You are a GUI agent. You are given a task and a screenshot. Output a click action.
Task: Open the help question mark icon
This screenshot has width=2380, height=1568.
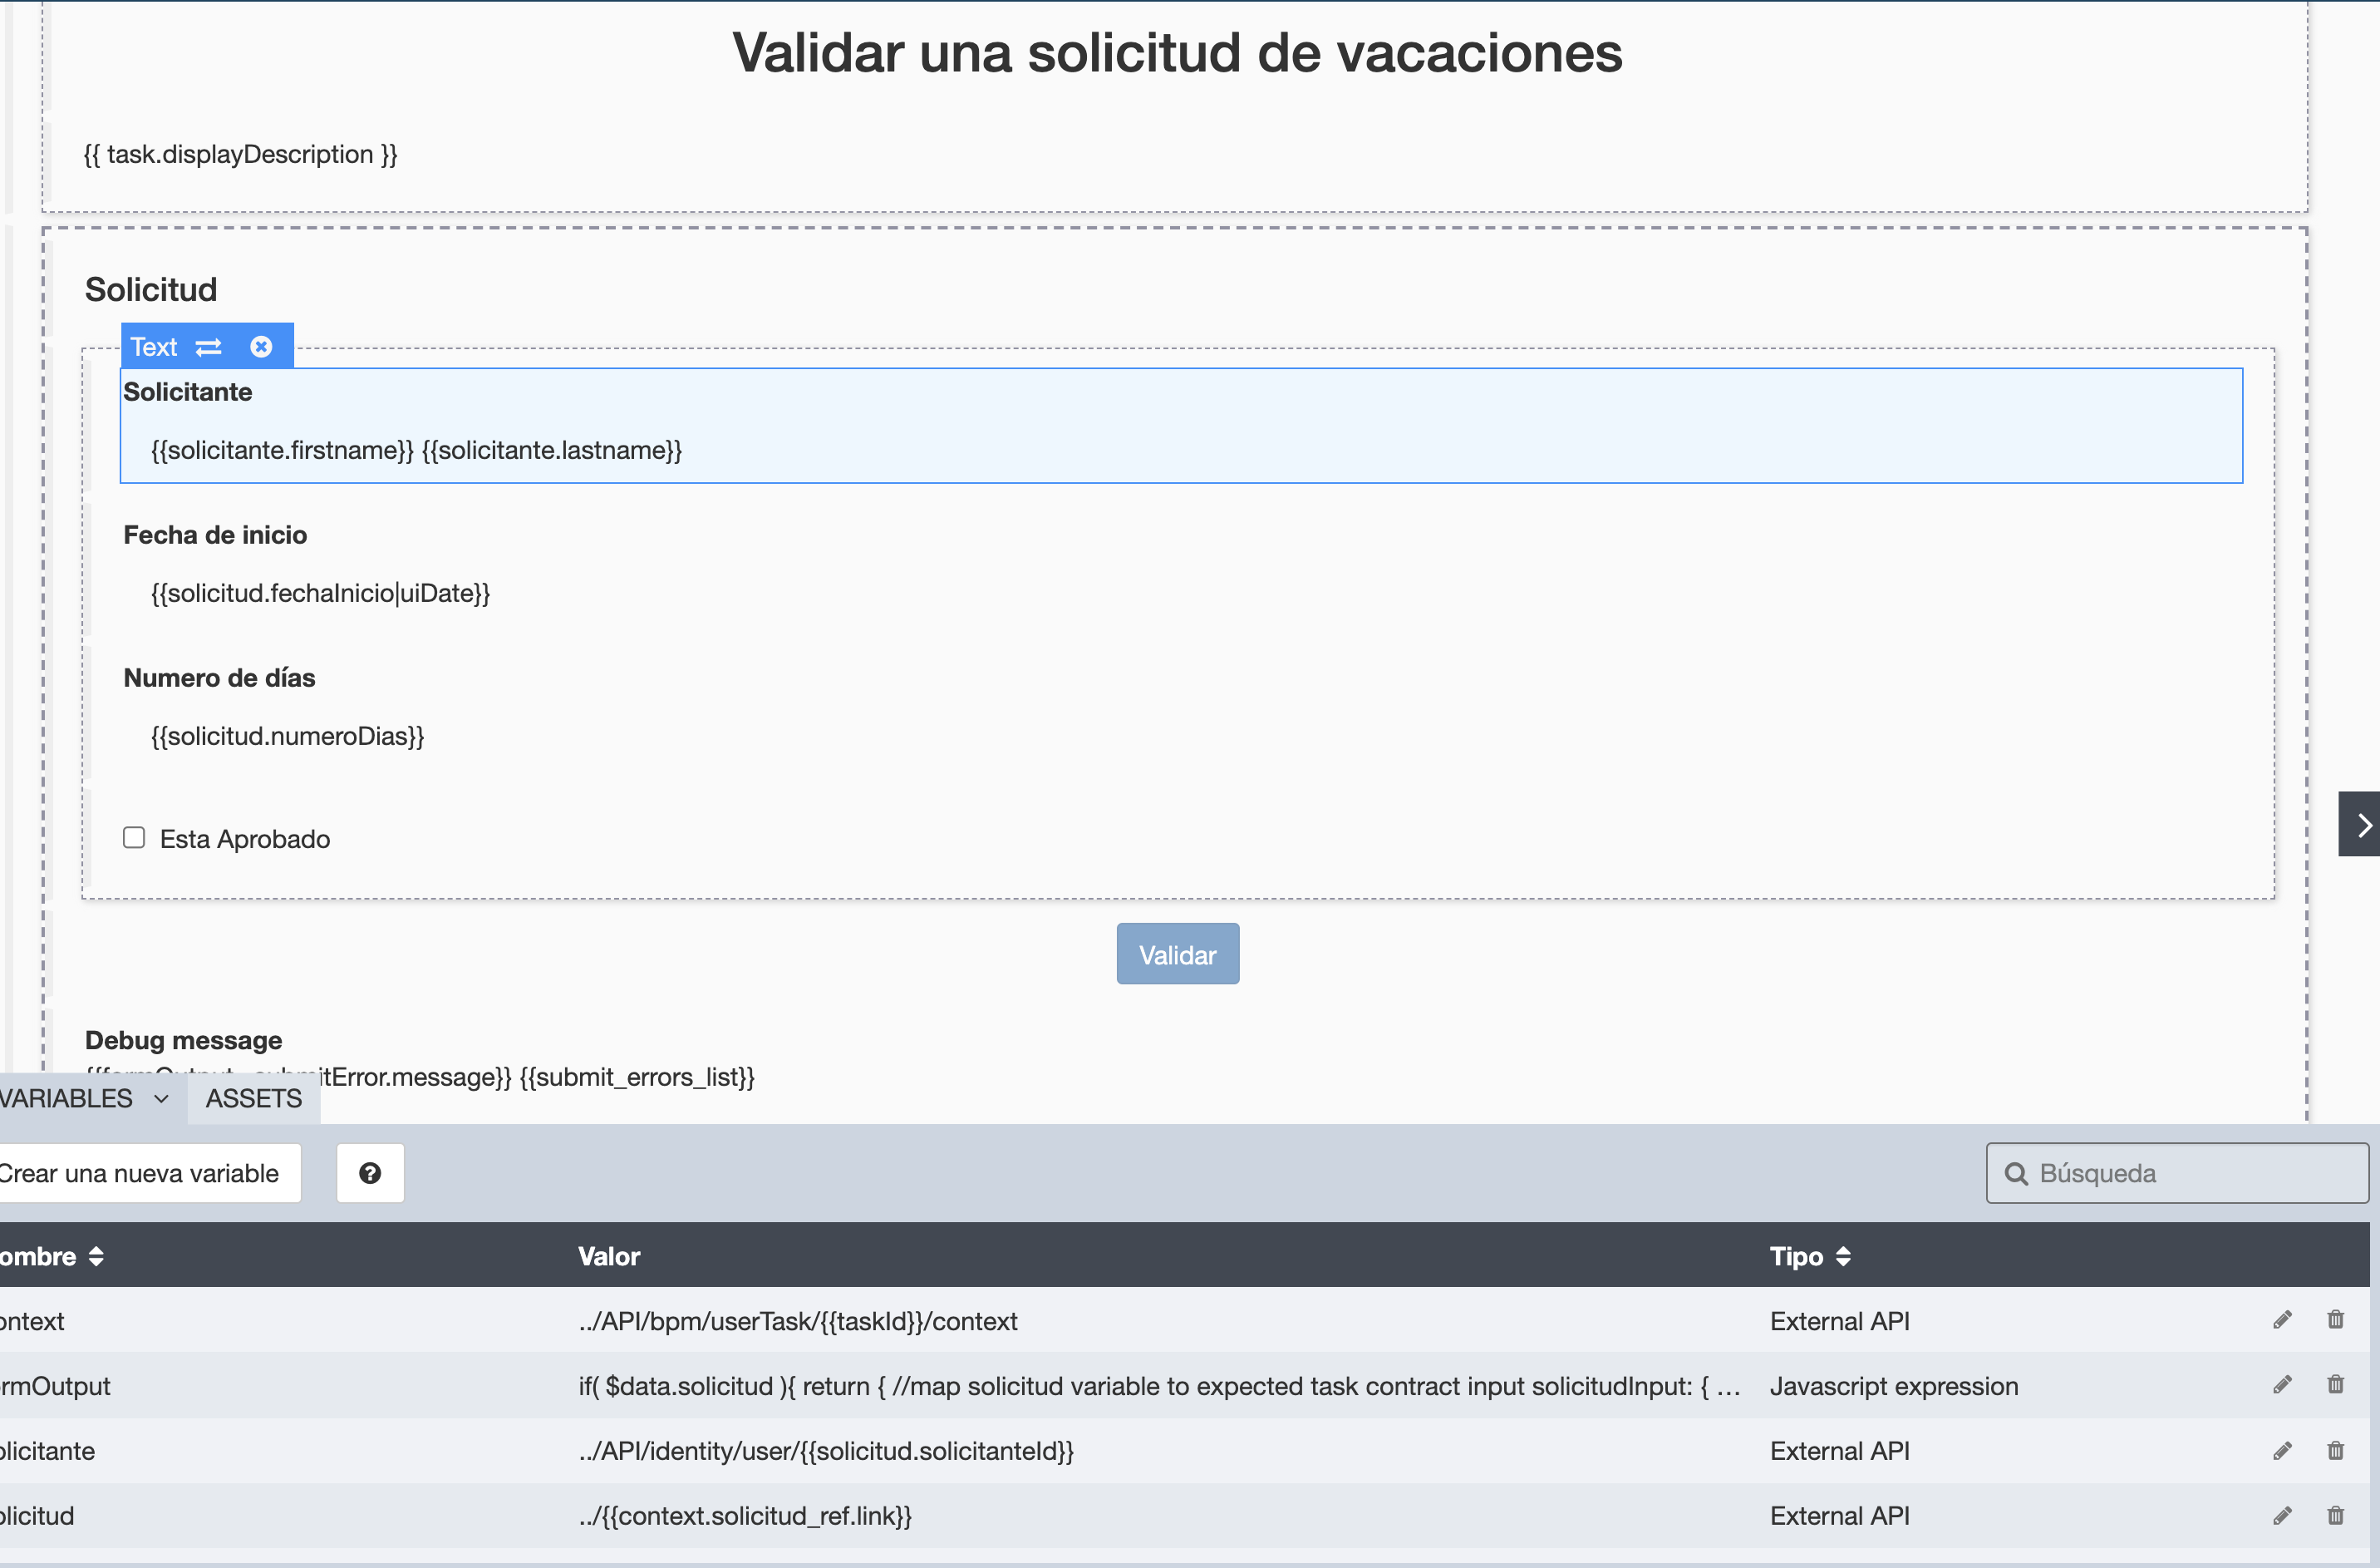click(x=370, y=1173)
